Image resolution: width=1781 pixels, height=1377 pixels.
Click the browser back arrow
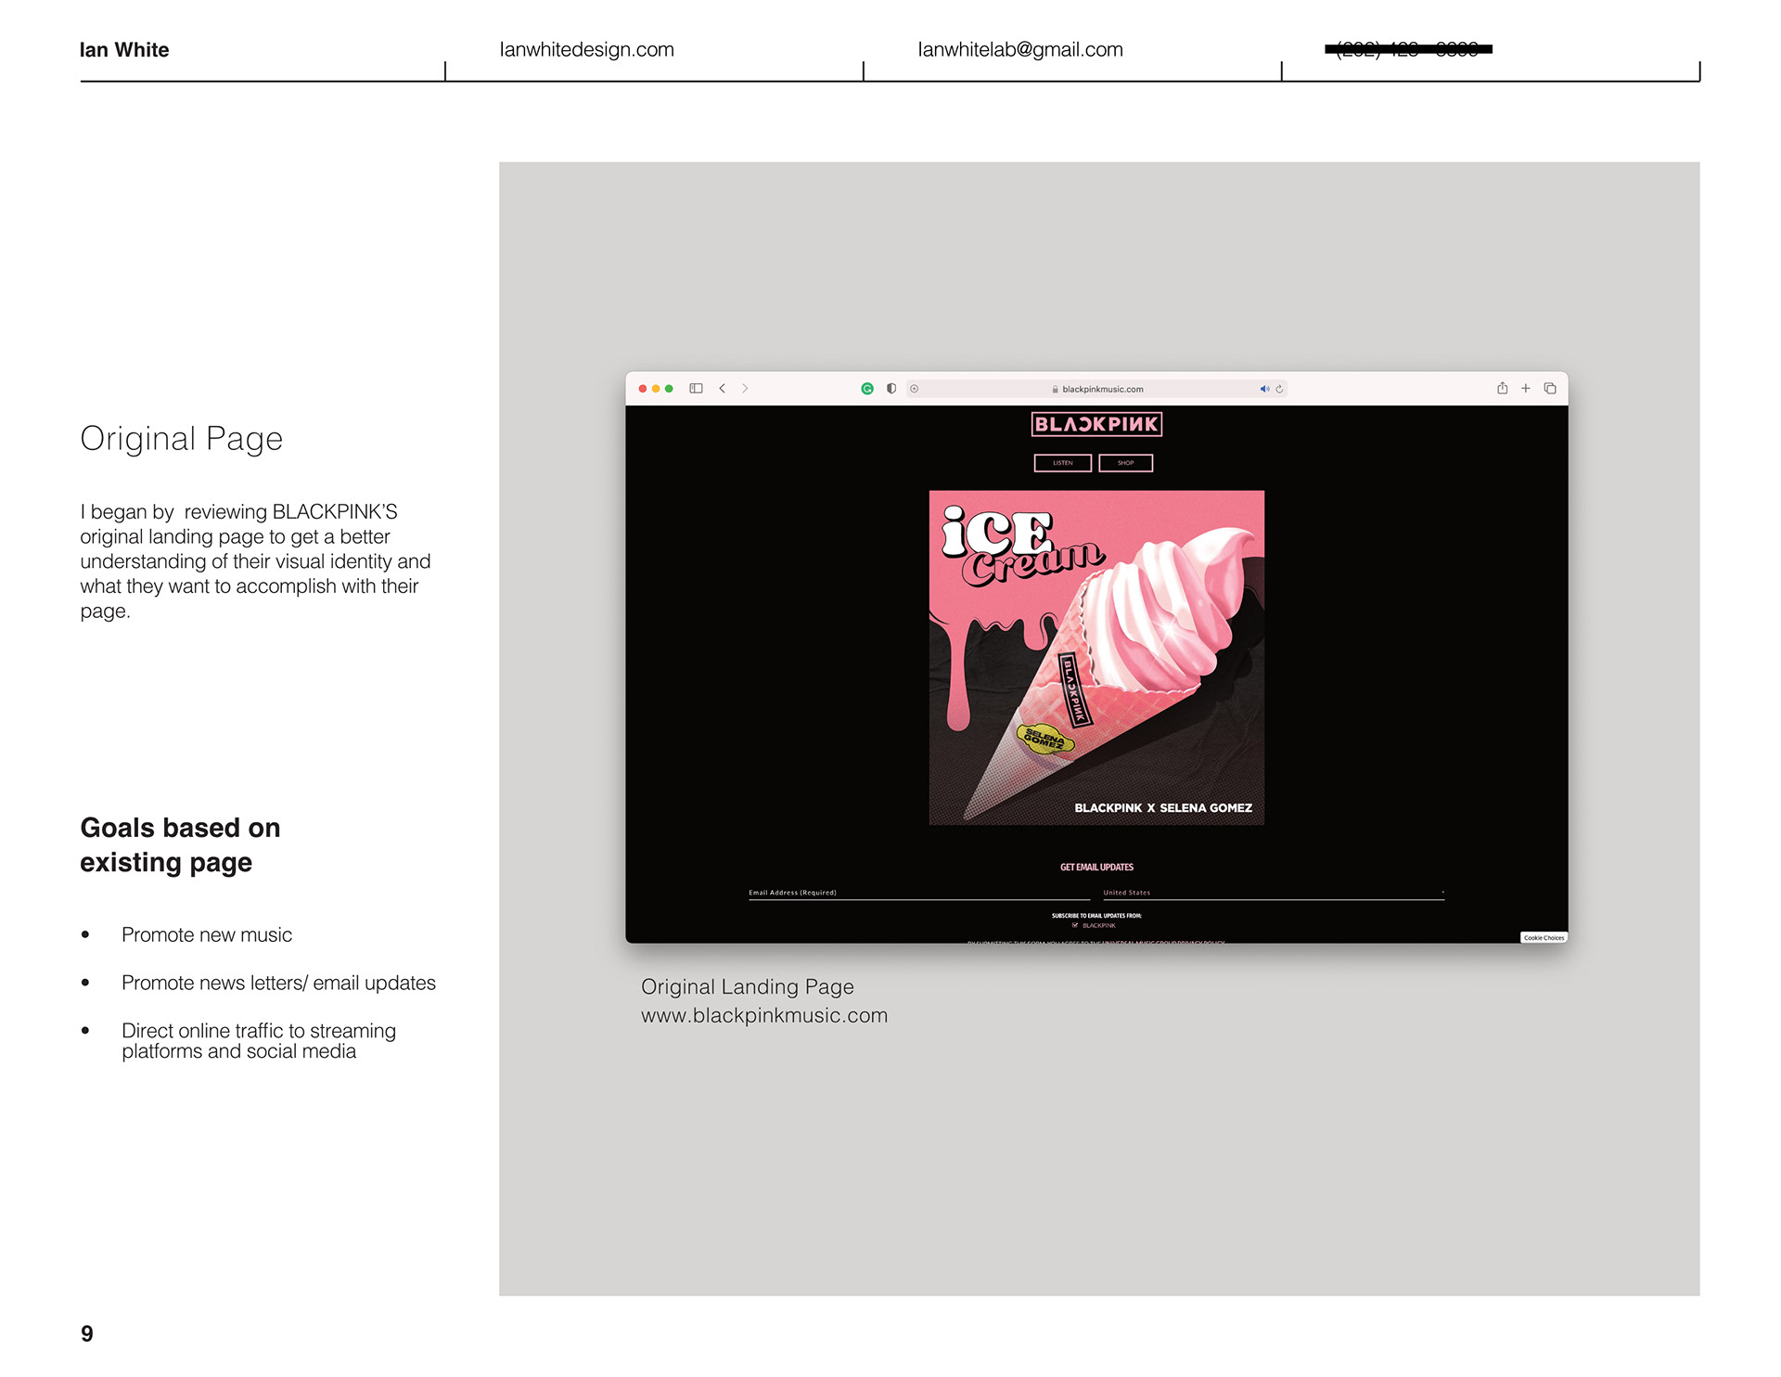[x=722, y=389]
